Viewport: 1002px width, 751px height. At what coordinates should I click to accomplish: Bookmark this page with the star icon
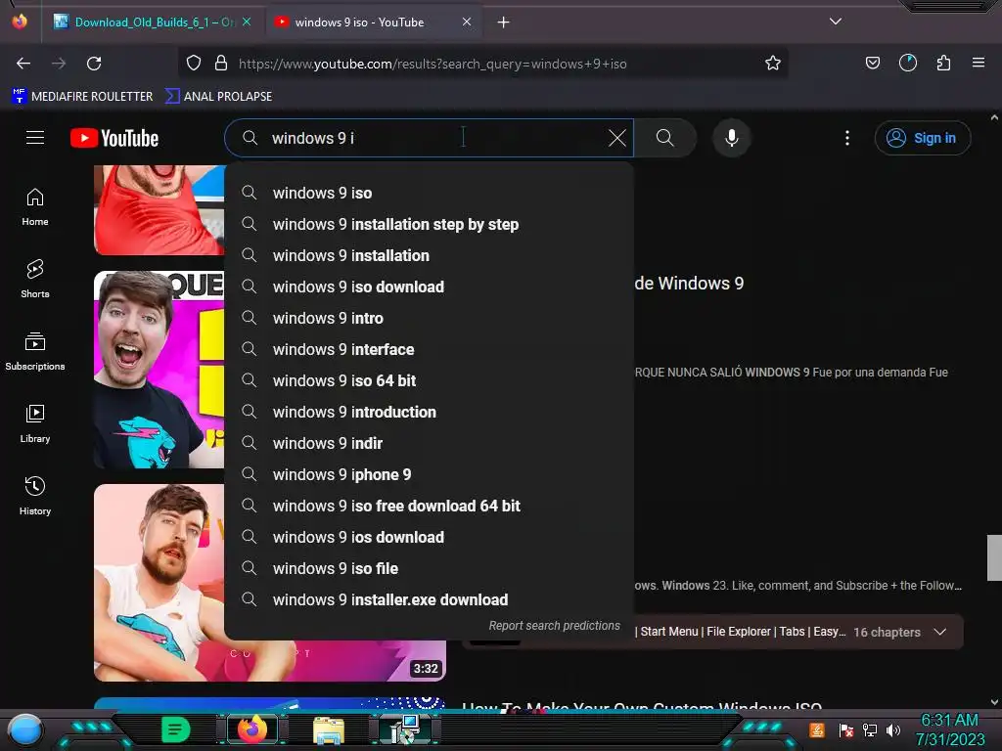click(773, 64)
